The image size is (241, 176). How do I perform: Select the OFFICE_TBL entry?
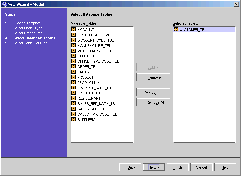(87, 56)
